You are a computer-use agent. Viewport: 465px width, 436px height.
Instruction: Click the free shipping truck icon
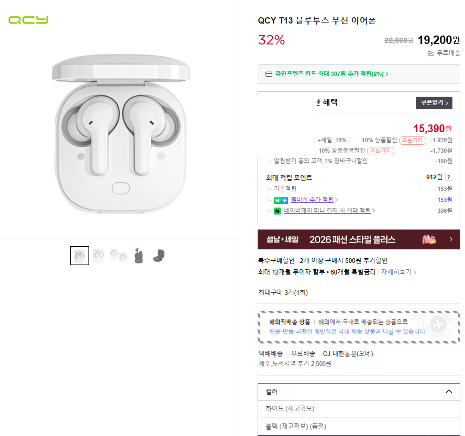tap(431, 53)
